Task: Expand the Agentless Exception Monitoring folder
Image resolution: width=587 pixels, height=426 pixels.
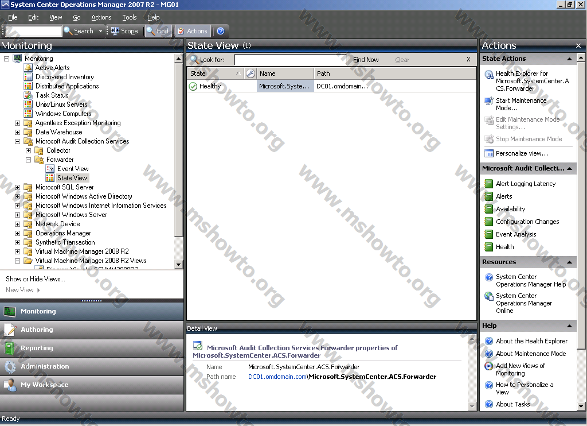Action: pyautogui.click(x=18, y=123)
